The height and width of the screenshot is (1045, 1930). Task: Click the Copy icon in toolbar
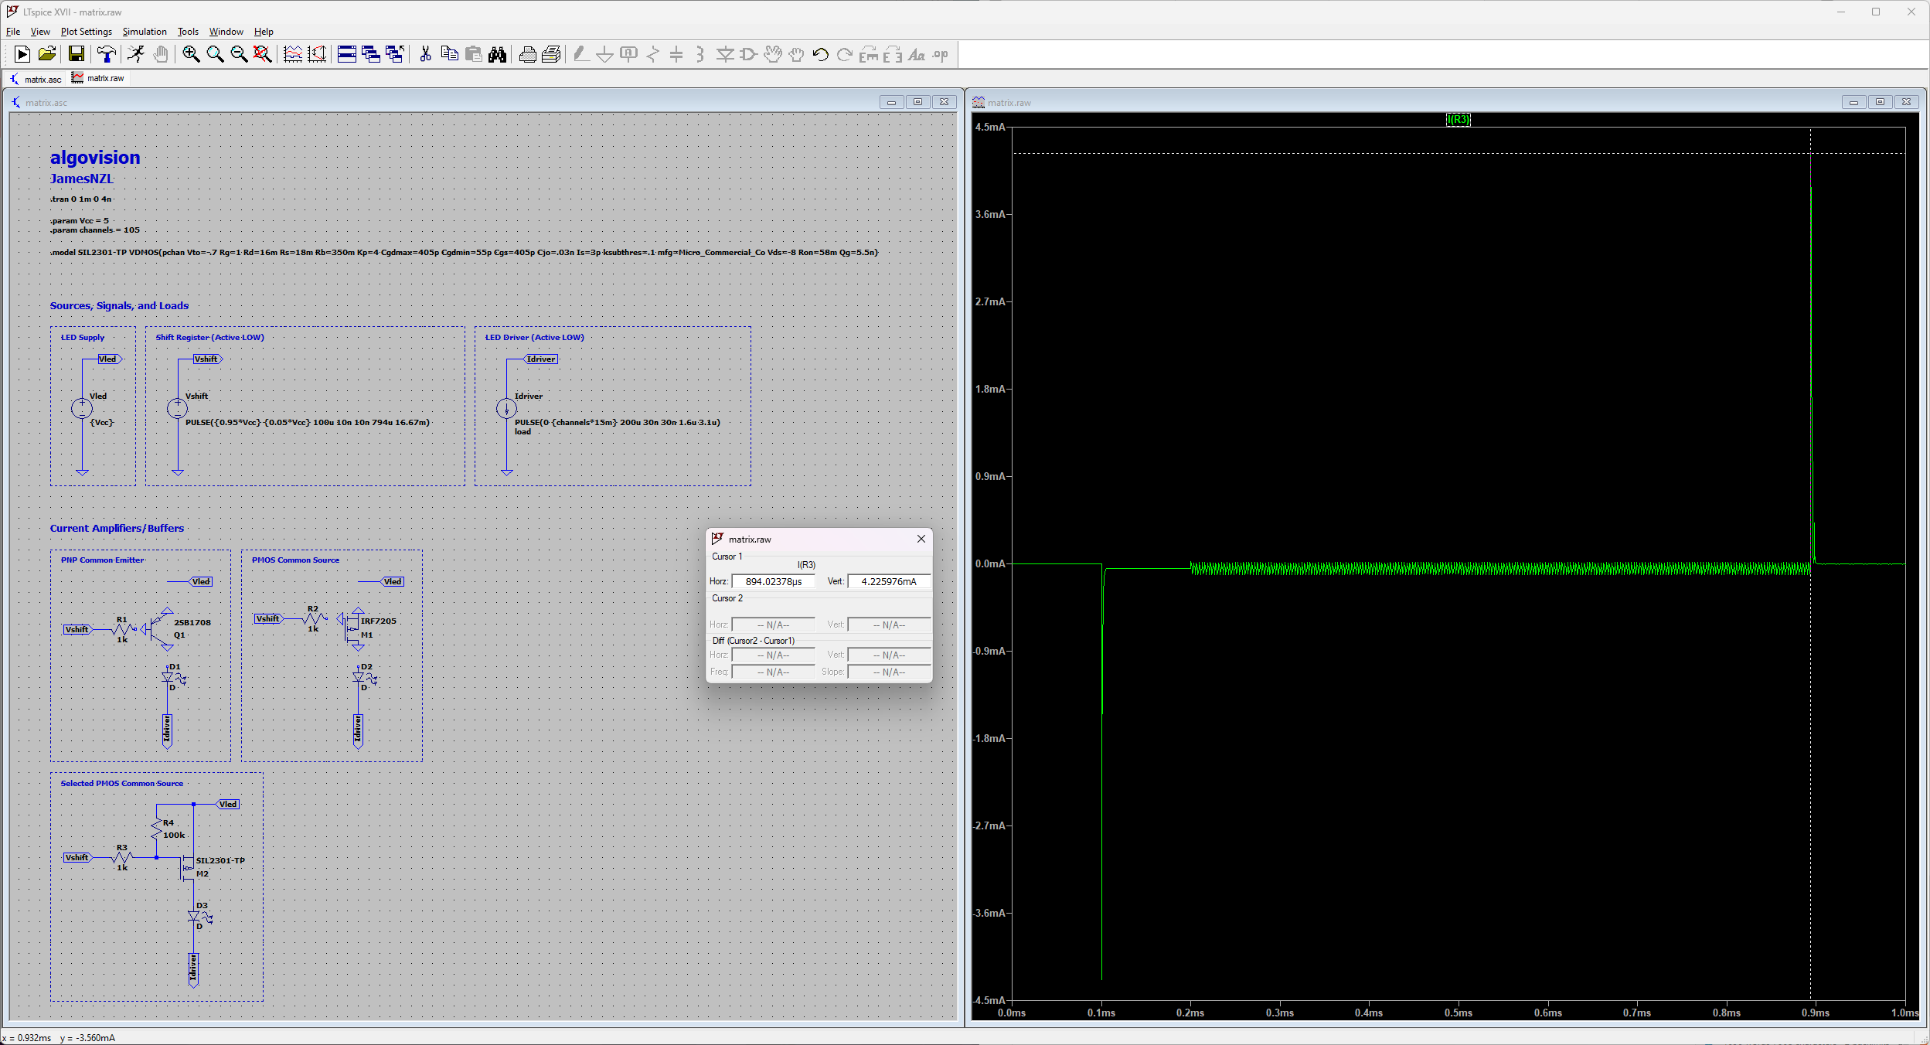(x=449, y=54)
